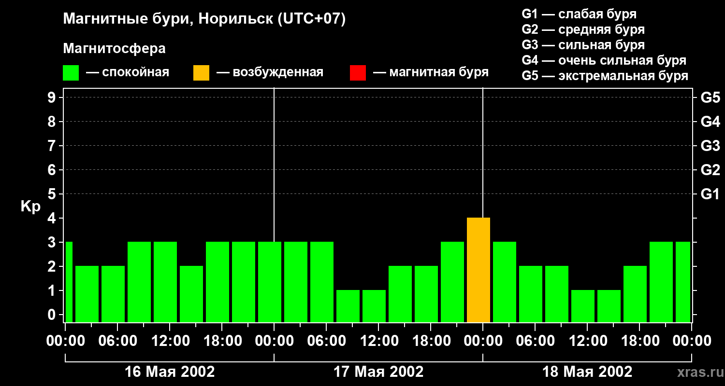Click the 18:00 time label above 17 Мая 2002

pos(431,341)
